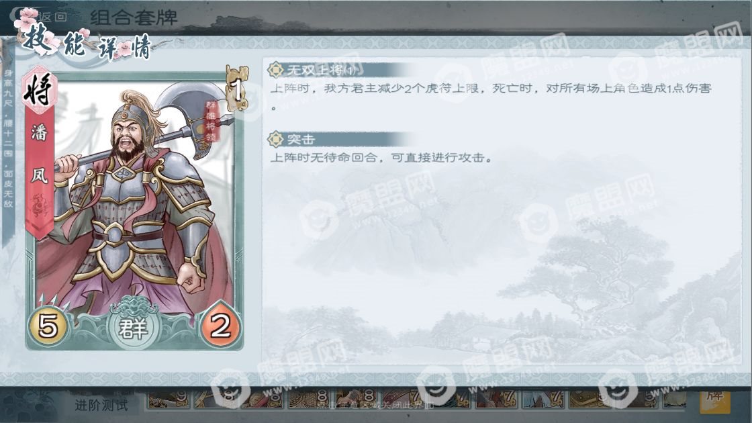Click the diamond icon beside 无双上将
Screen dimensions: 752x423
[x=276, y=70]
